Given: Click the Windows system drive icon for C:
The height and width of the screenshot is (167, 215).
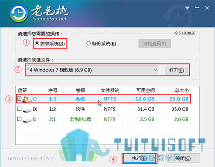Looking at the screenshot, I should [x=27, y=99].
